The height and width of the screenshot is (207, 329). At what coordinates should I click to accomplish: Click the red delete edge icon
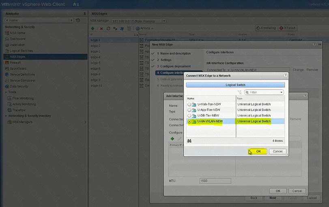point(101,28)
